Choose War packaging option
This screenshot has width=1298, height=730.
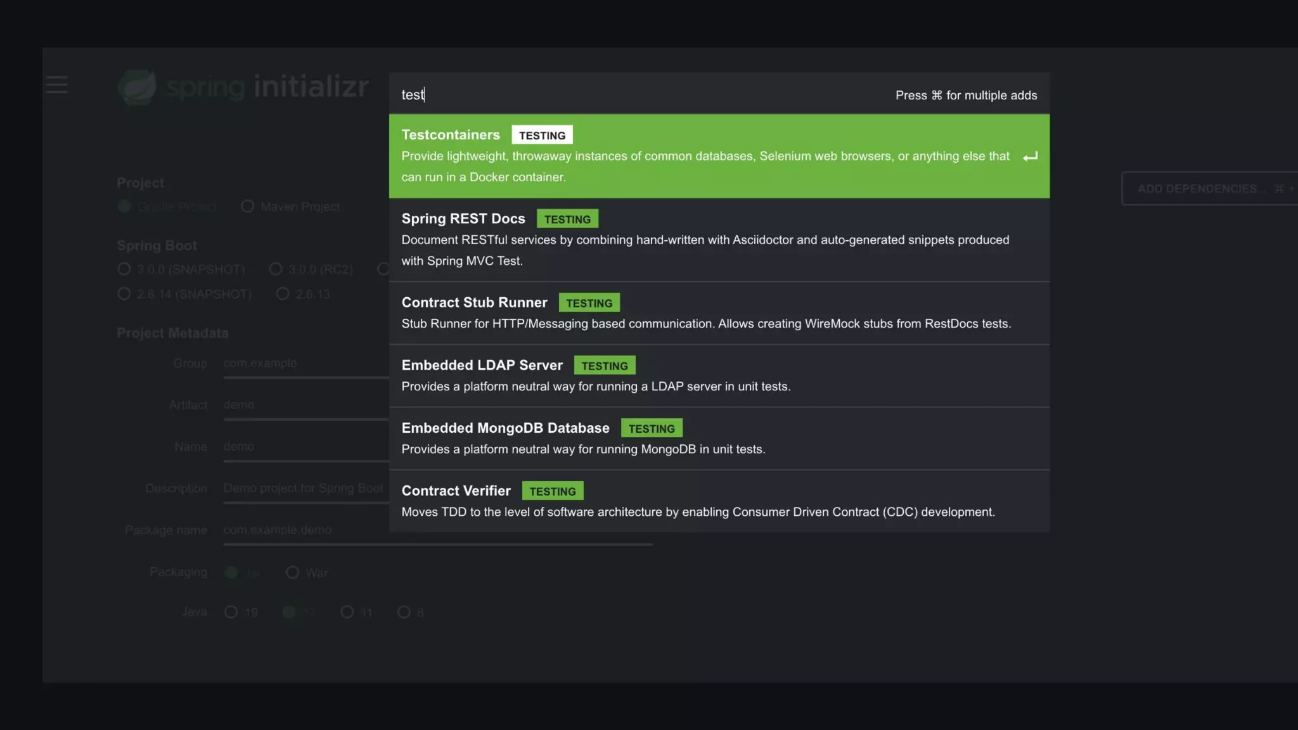click(x=292, y=573)
